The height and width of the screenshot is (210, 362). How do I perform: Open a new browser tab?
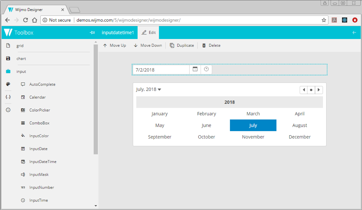tap(75, 10)
